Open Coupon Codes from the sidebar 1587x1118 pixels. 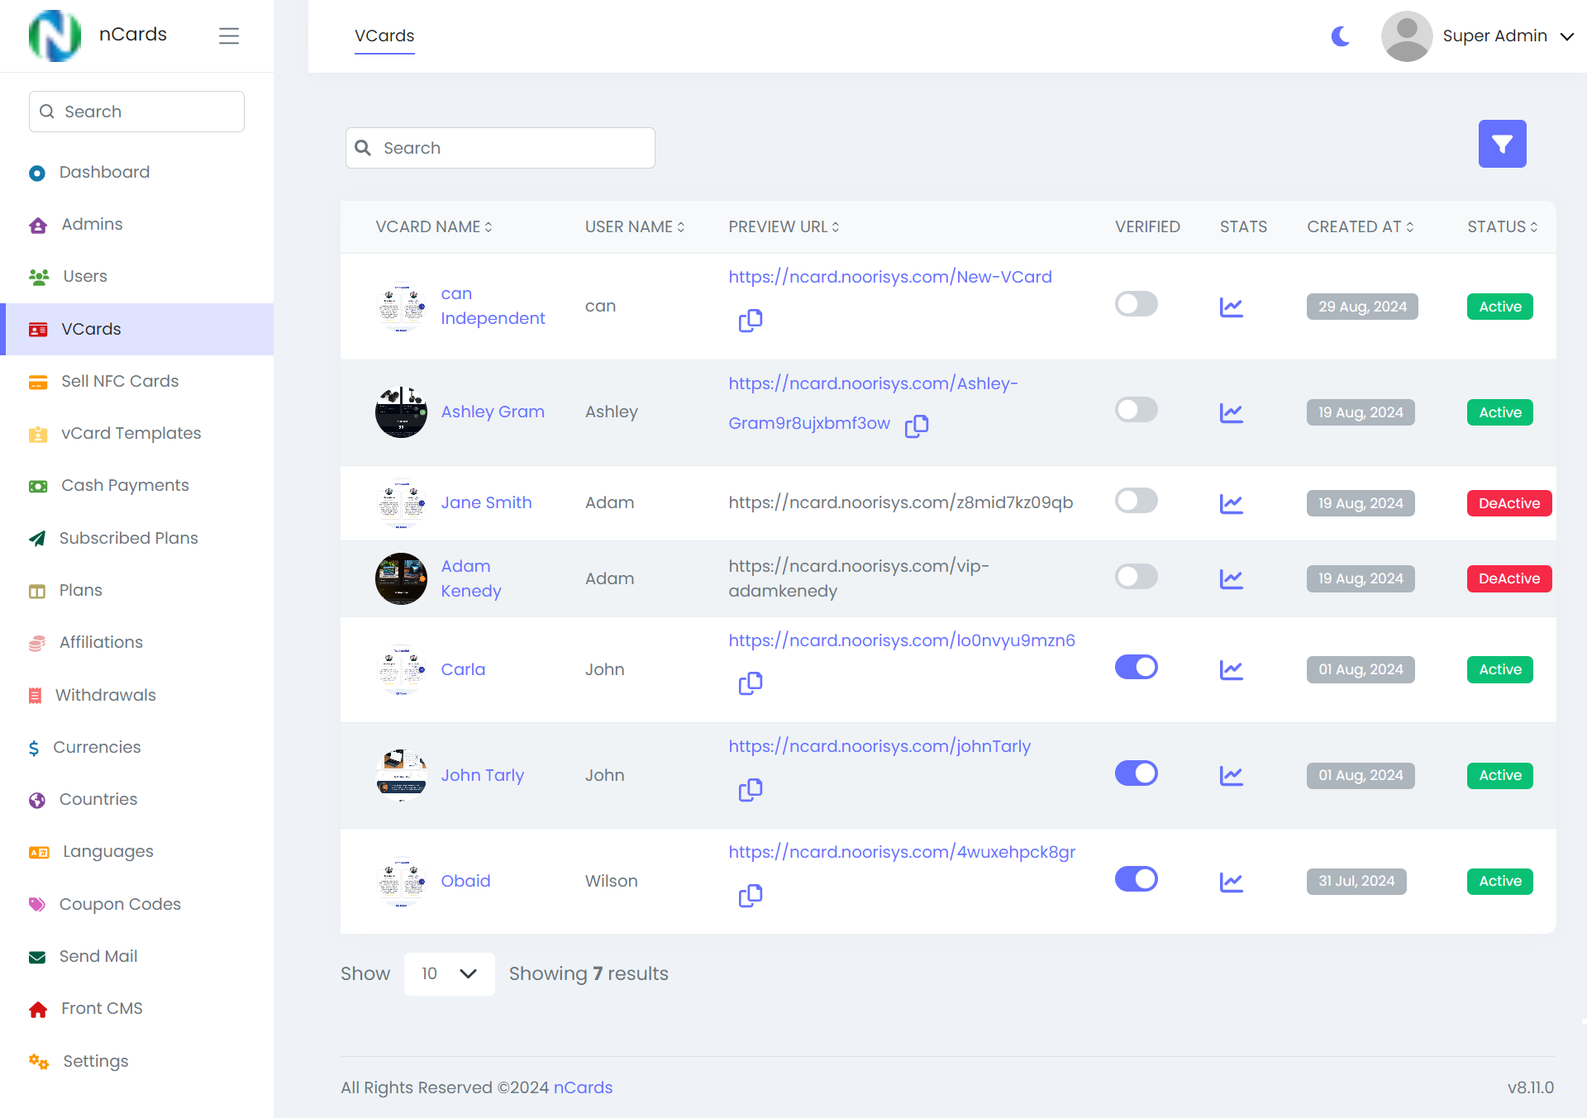point(119,904)
